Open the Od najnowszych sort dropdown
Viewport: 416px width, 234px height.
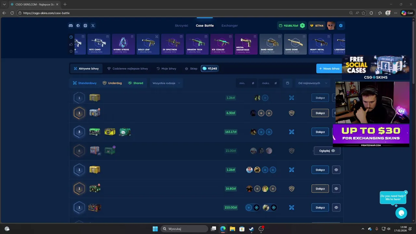pyautogui.click(x=313, y=83)
